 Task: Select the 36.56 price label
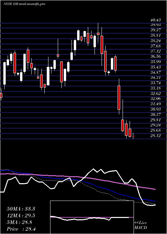(x=155, y=56)
